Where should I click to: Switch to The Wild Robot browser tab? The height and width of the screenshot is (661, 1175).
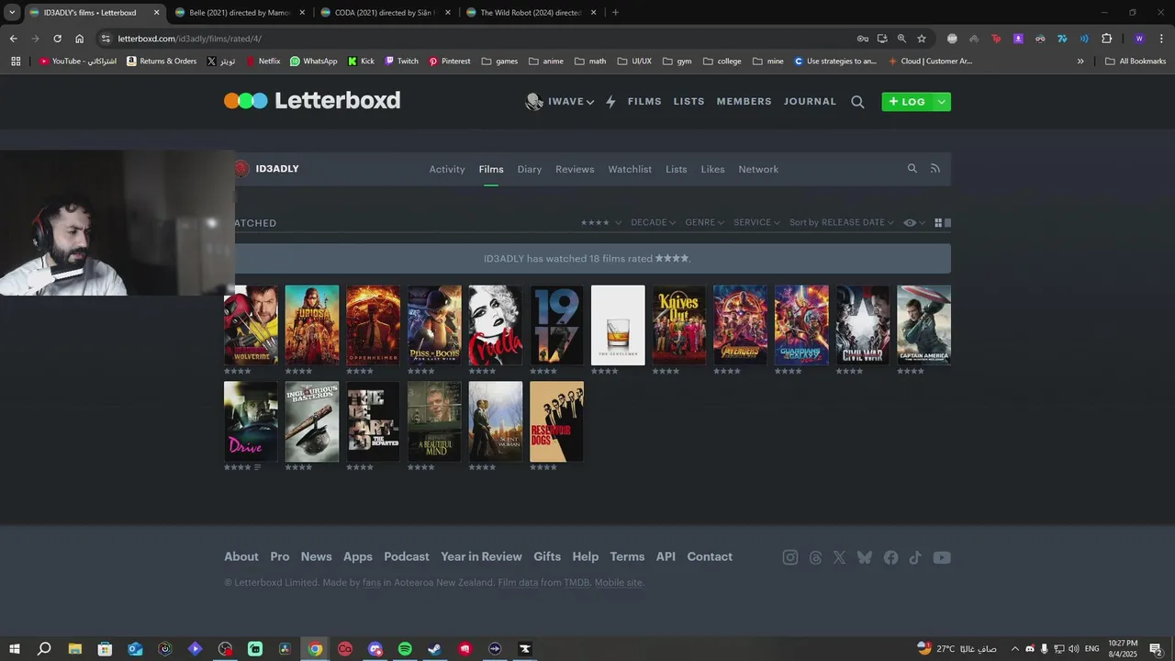(x=531, y=13)
